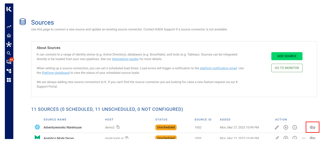
Task: Schedule the Adventureworks Warehouse load with clock icon
Action: click(x=295, y=127)
